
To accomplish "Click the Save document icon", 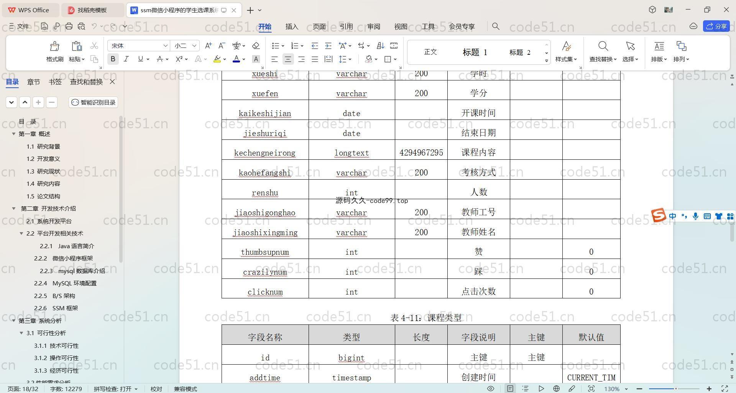I will pyautogui.click(x=44, y=26).
